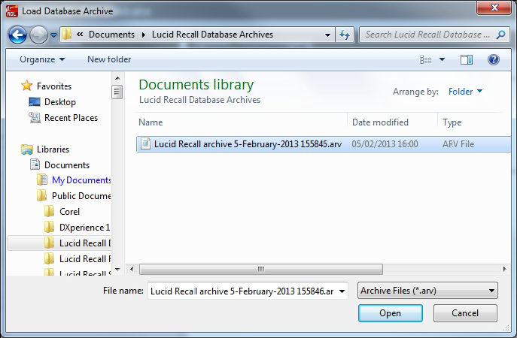The width and height of the screenshot is (517, 338).
Task: Open the Organize menu
Action: [x=42, y=59]
